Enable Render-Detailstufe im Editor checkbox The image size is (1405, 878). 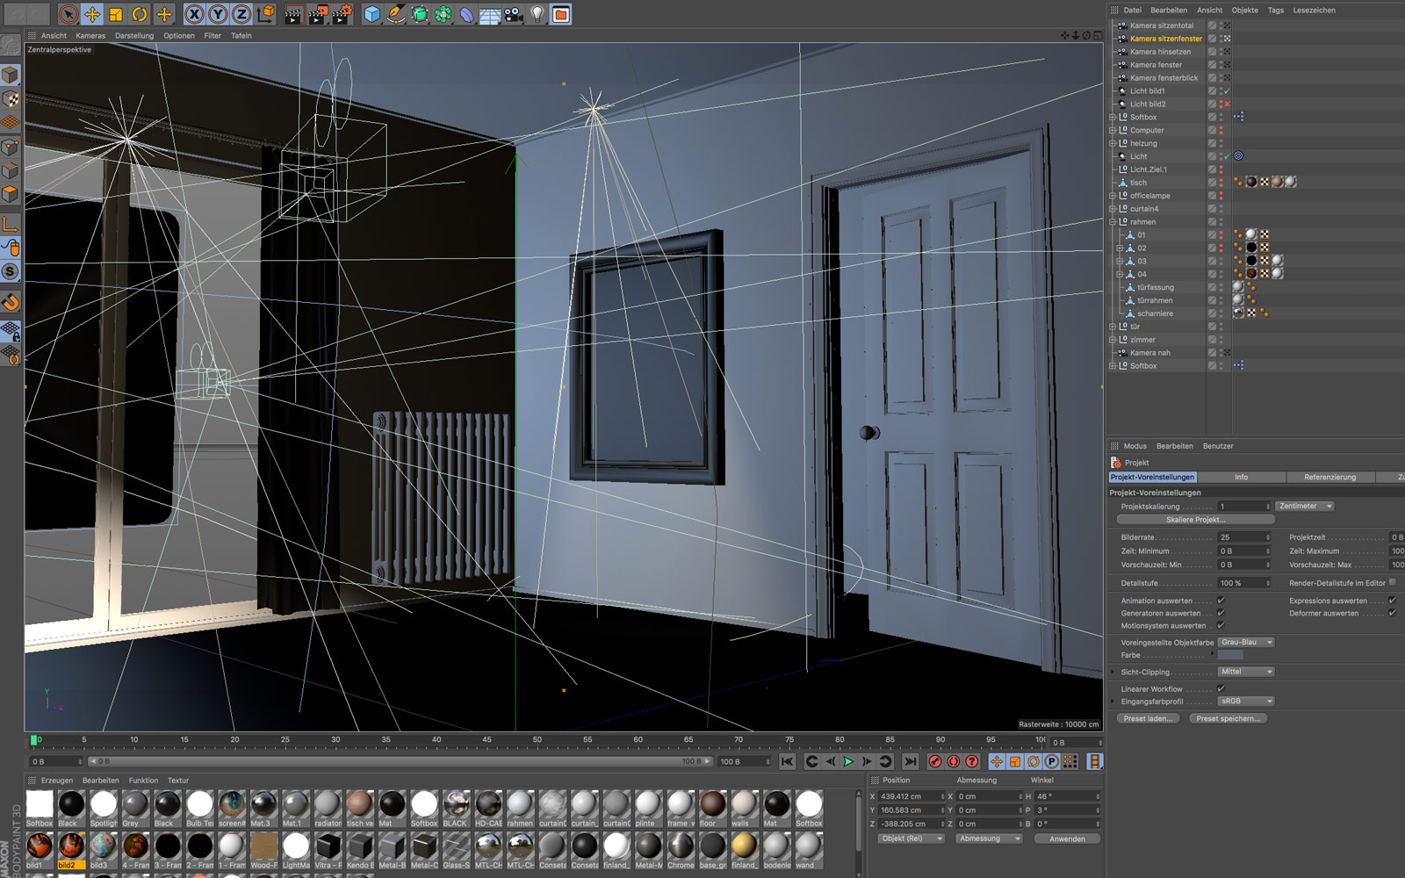[1393, 582]
